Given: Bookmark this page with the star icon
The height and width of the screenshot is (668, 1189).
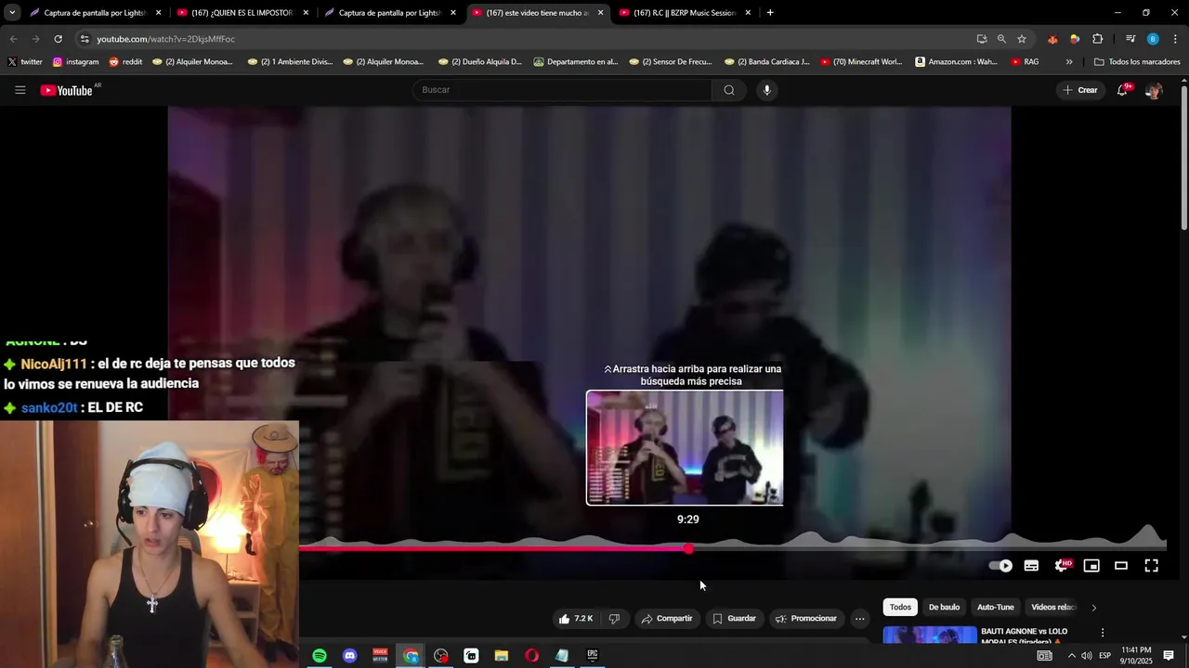Looking at the screenshot, I should (x=1022, y=39).
